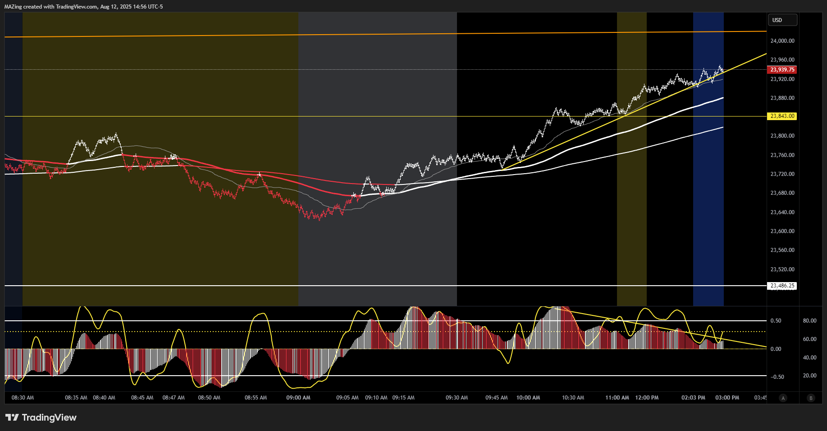
Task: Click the 02:03 PM time axis label
Action: 693,398
